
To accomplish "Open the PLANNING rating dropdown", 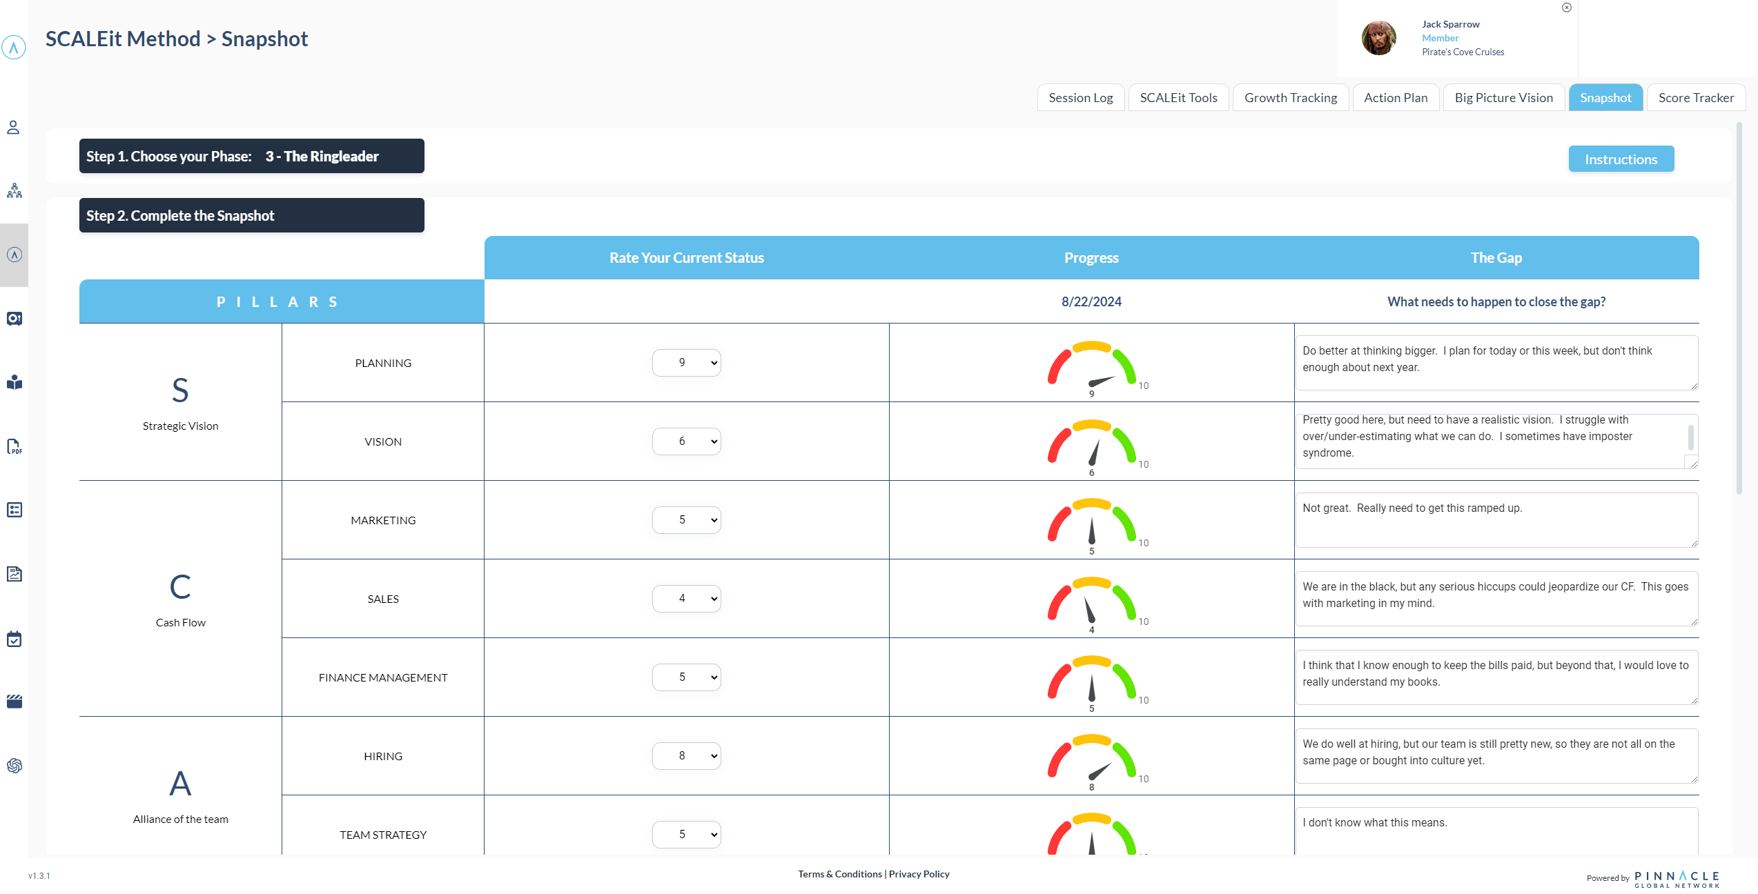I will 686,363.
